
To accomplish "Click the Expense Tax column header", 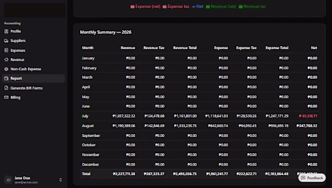I will pyautogui.click(x=246, y=48).
